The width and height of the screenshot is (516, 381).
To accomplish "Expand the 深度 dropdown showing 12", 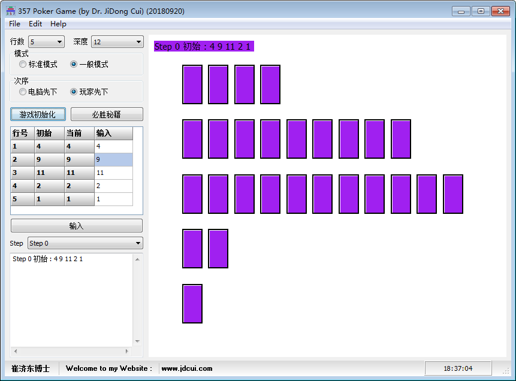I will (x=117, y=42).
